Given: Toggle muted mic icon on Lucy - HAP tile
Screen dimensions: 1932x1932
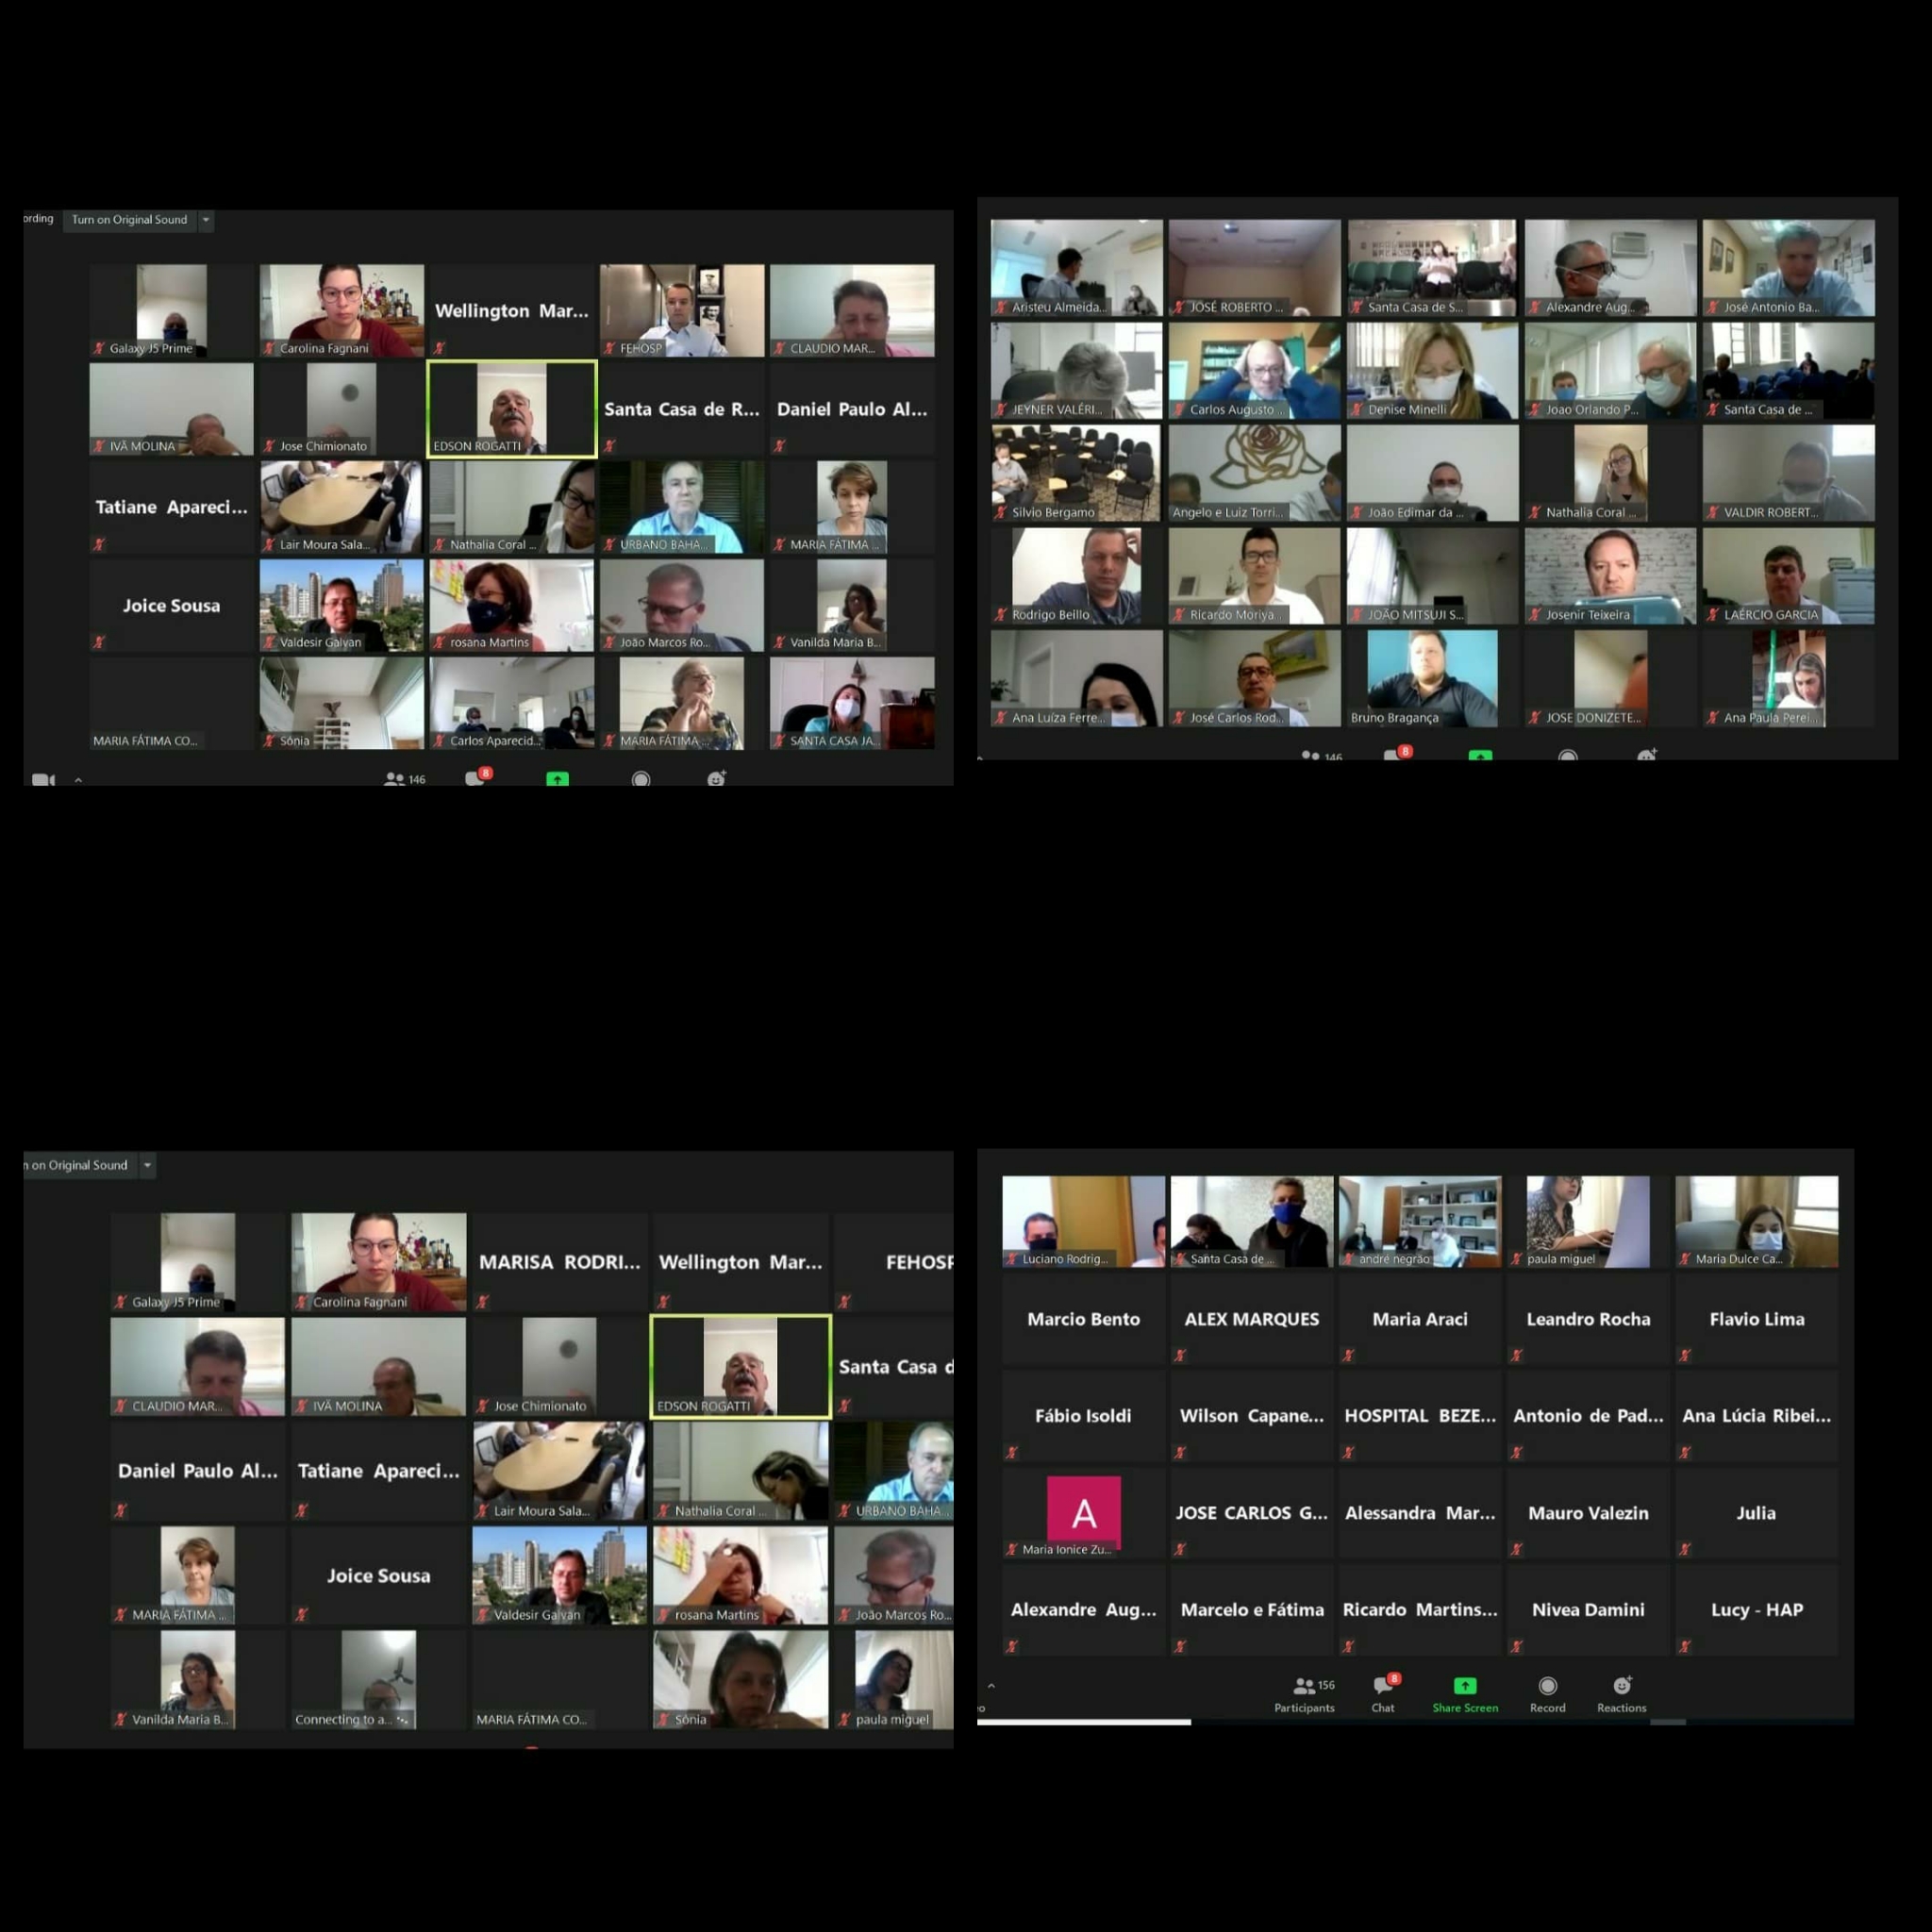Looking at the screenshot, I should point(1685,1646).
